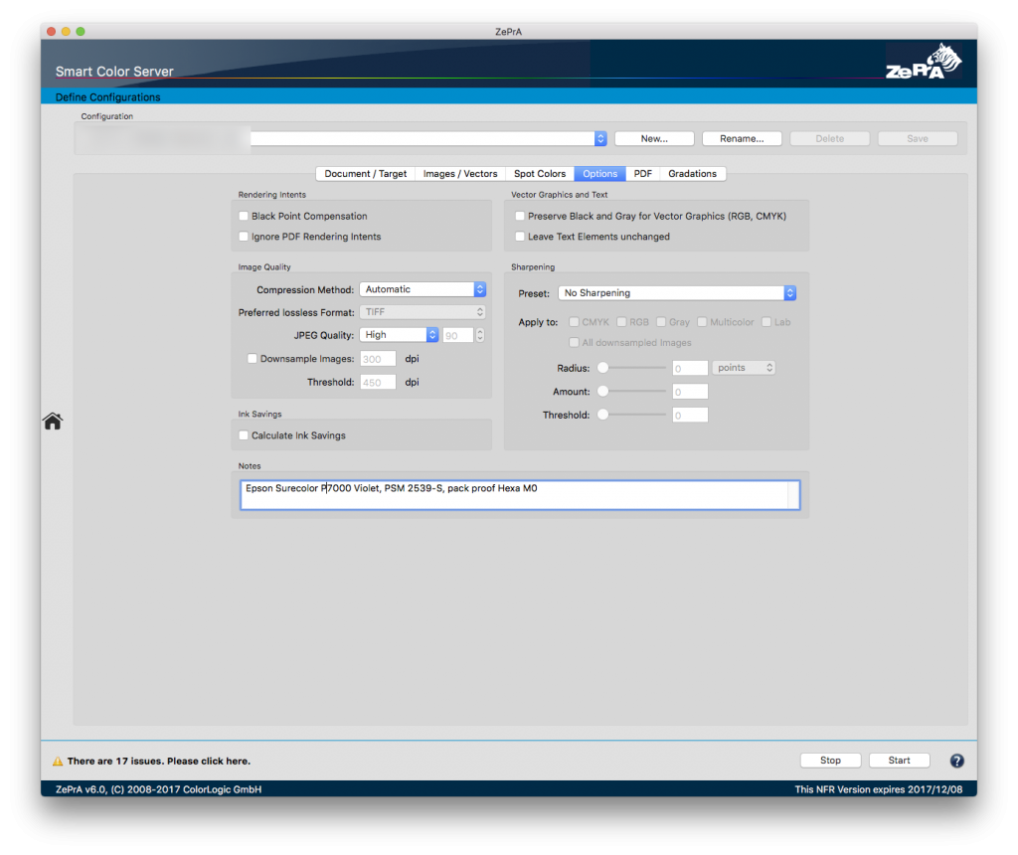This screenshot has width=1018, height=855.
Task: Click the New... configuration button
Action: coord(654,139)
